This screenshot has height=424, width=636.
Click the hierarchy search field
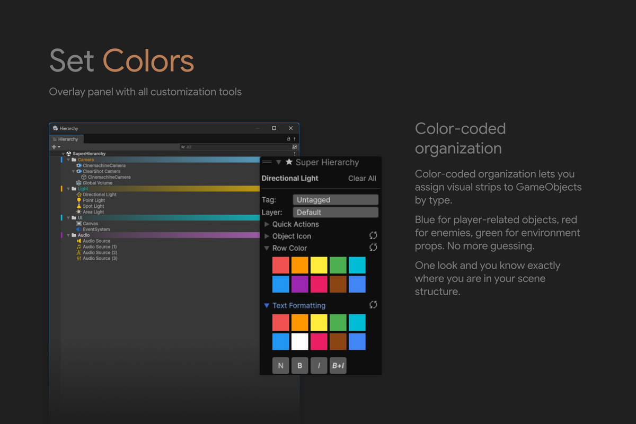tap(235, 147)
